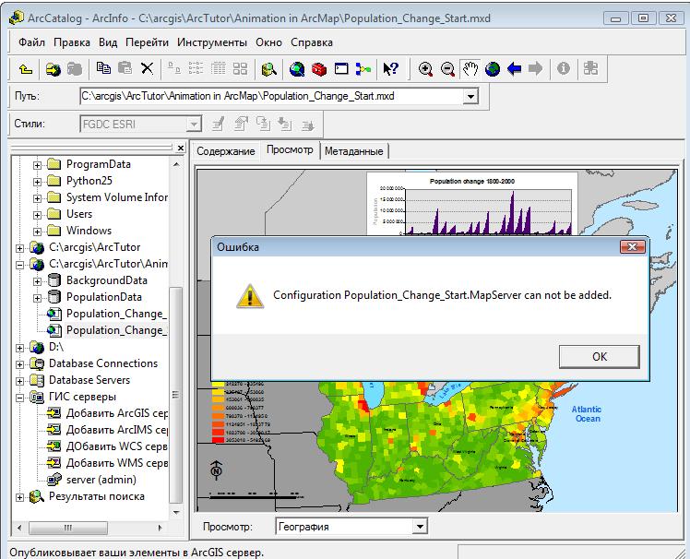690x559 pixels.
Task: Open the ModelBuilder icon
Action: [x=363, y=68]
